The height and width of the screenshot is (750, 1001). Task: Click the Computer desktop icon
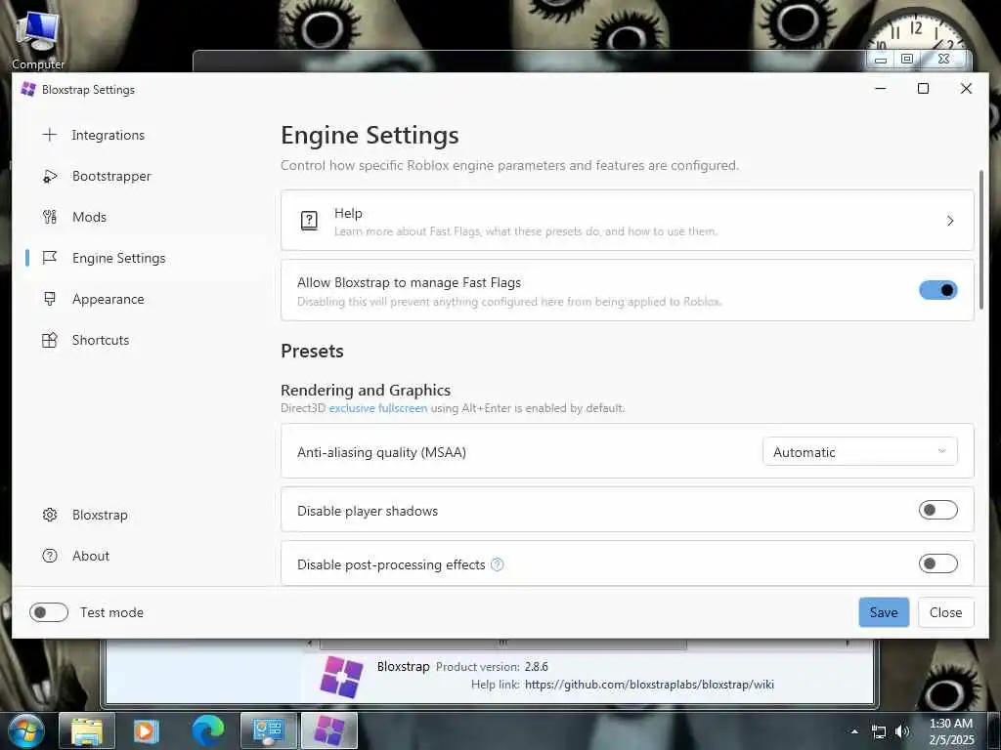(38, 39)
